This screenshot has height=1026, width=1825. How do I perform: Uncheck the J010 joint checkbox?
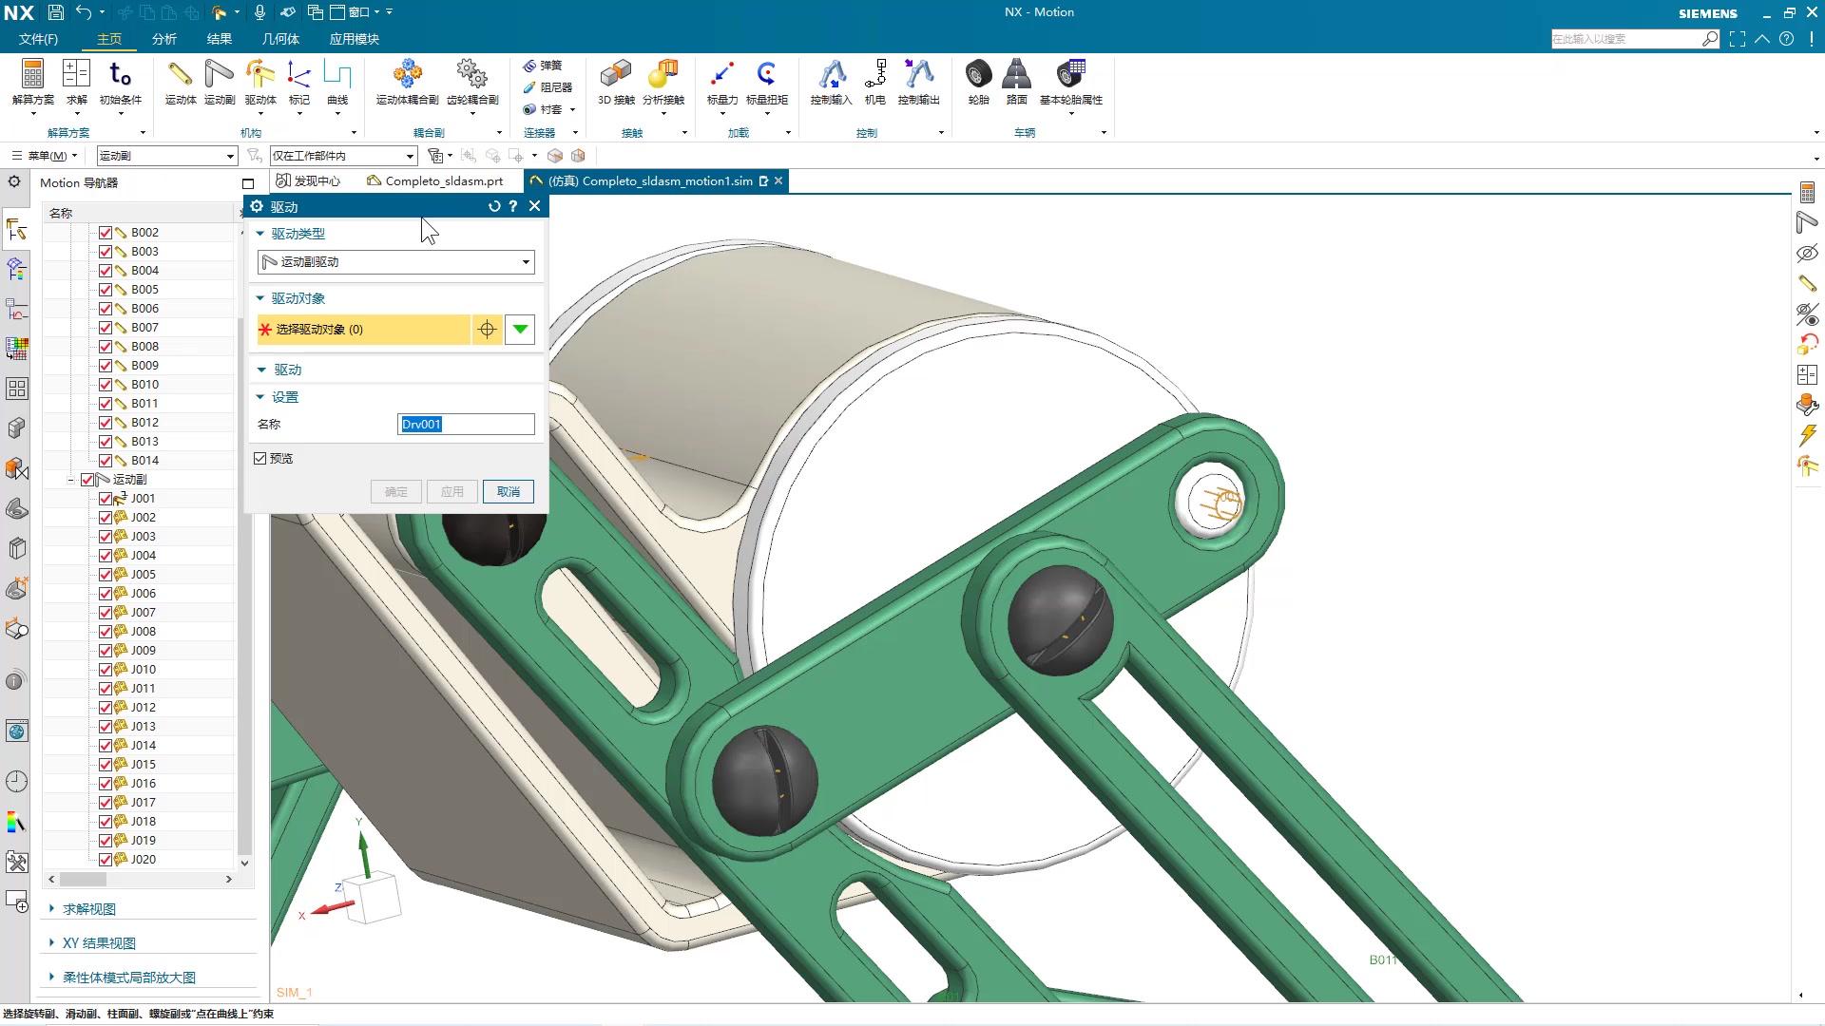(106, 670)
